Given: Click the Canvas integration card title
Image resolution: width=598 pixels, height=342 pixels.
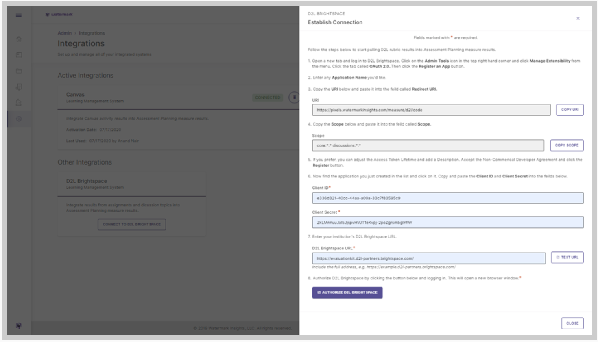Looking at the screenshot, I should [75, 95].
